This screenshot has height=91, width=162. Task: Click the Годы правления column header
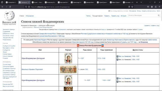107,50
